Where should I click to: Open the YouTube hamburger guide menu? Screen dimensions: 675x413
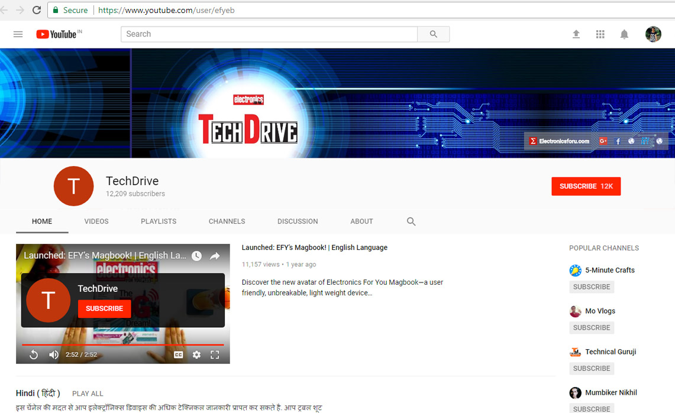[x=18, y=34]
